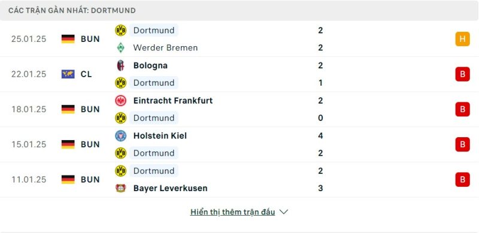This screenshot has height=233, width=479.
Task: Click the Bayer Leverkusen club crest
Action: 121,188
